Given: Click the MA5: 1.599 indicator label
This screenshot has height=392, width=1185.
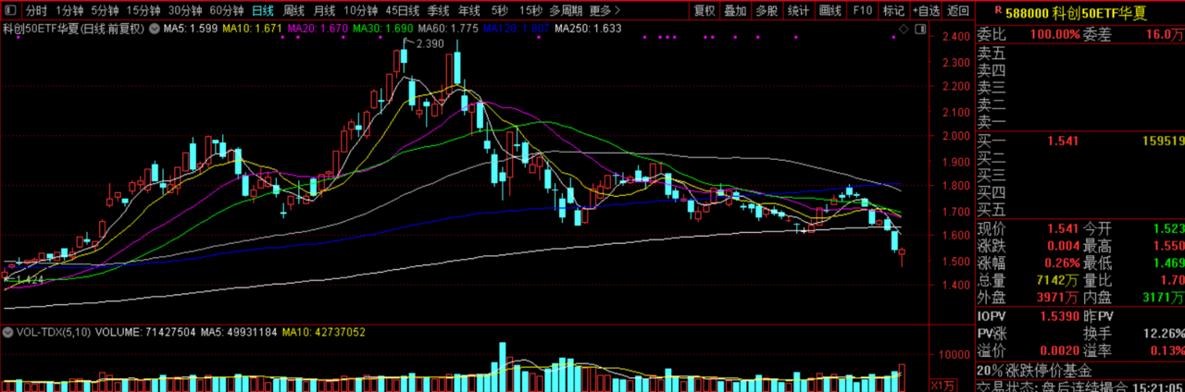Looking at the screenshot, I should (x=191, y=30).
